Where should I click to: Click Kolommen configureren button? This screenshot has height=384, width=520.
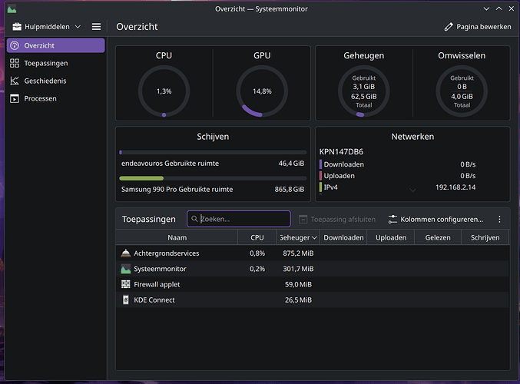pos(436,220)
